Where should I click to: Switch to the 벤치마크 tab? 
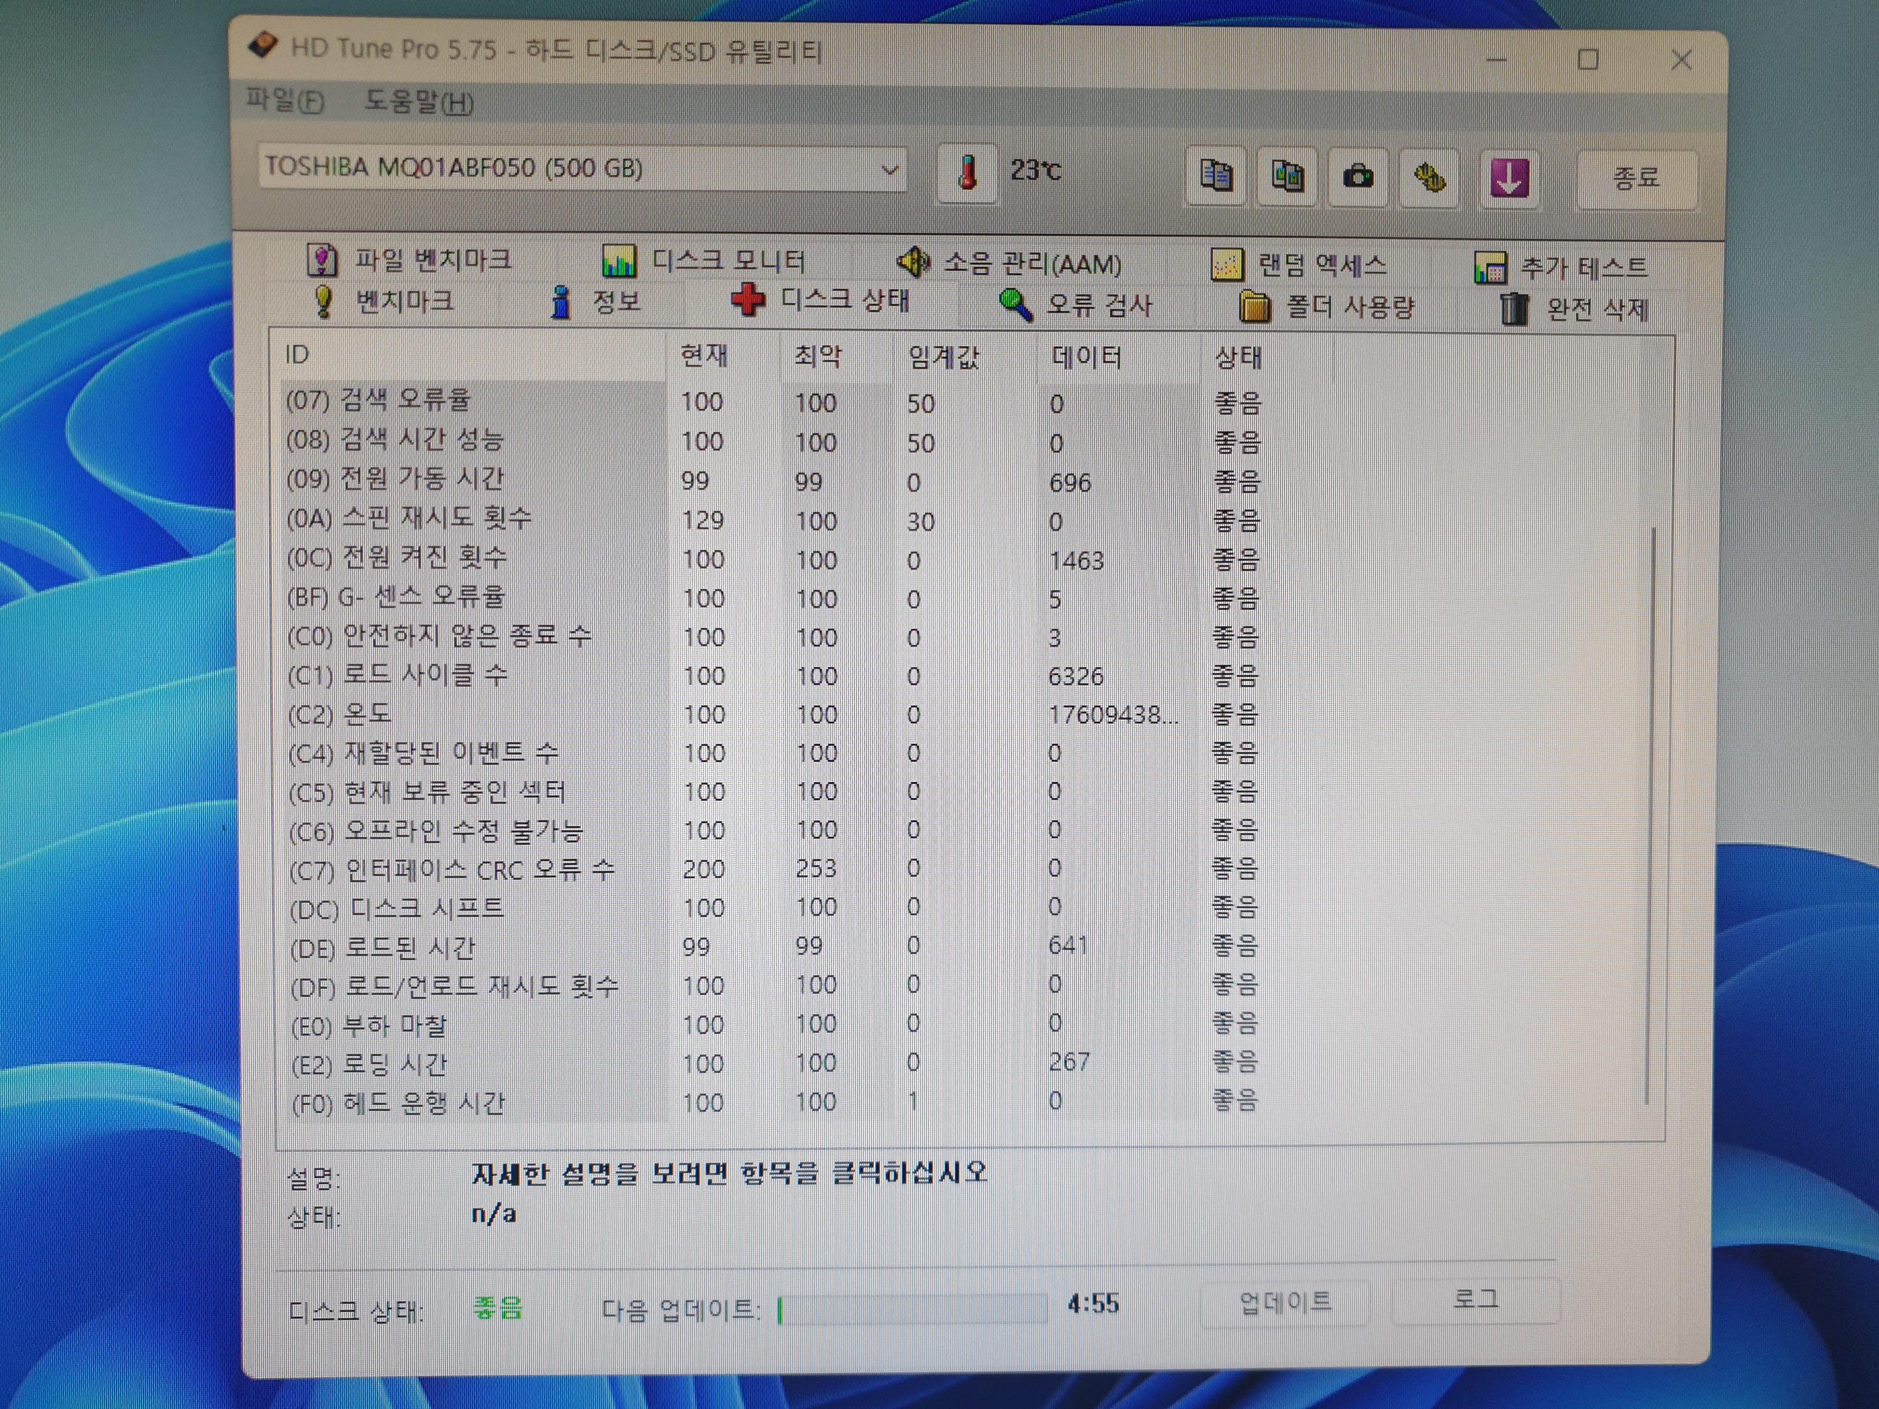pos(383,301)
